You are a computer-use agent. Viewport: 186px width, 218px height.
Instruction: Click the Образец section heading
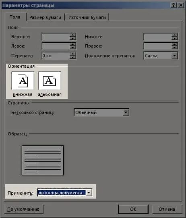click(17, 134)
